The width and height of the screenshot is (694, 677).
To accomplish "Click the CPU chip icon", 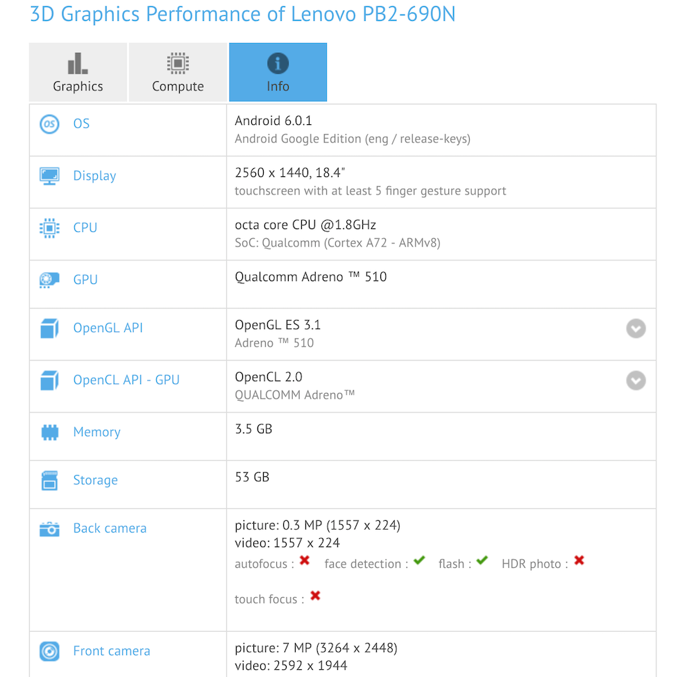I will coord(49,228).
